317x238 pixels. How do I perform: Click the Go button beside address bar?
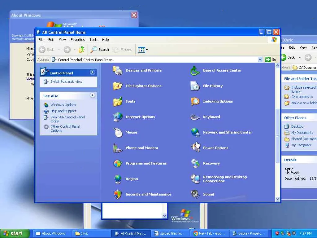point(271,59)
